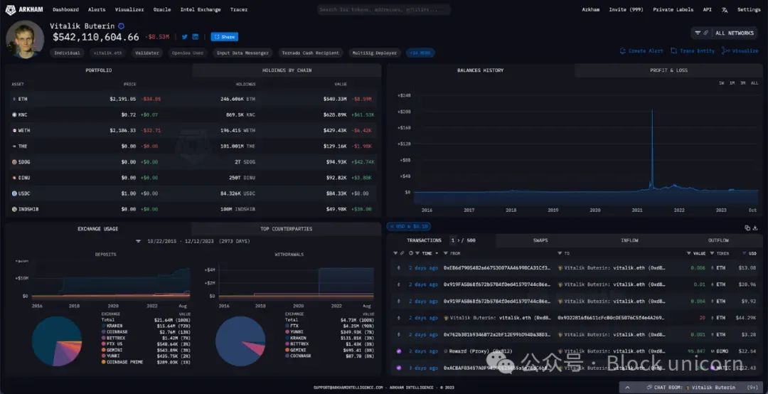Click Trace Entity

[x=693, y=51]
